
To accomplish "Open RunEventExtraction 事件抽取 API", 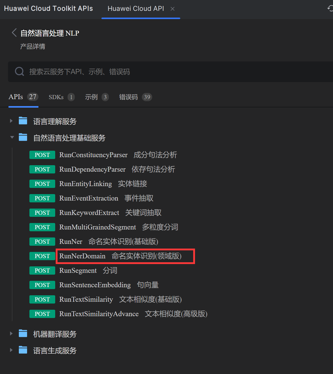I will 106,198.
